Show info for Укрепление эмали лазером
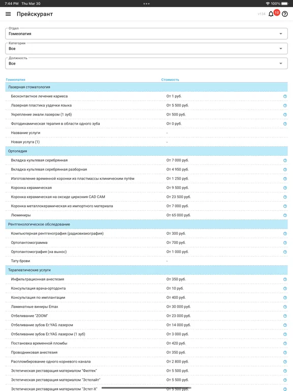 [285, 115]
